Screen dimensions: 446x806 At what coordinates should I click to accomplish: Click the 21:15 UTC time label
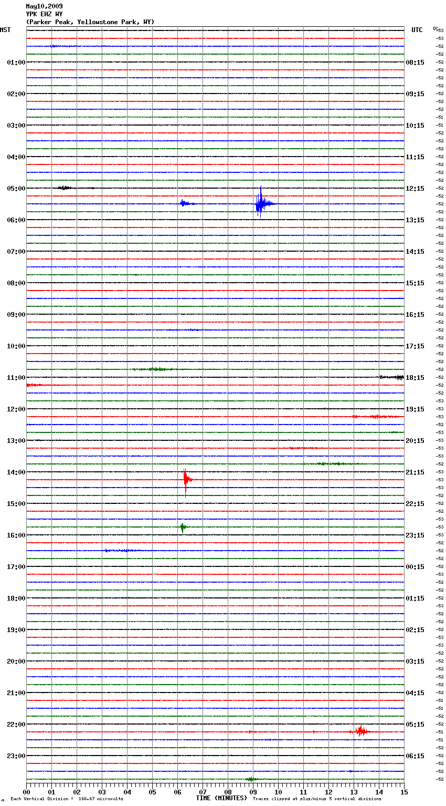coord(415,472)
